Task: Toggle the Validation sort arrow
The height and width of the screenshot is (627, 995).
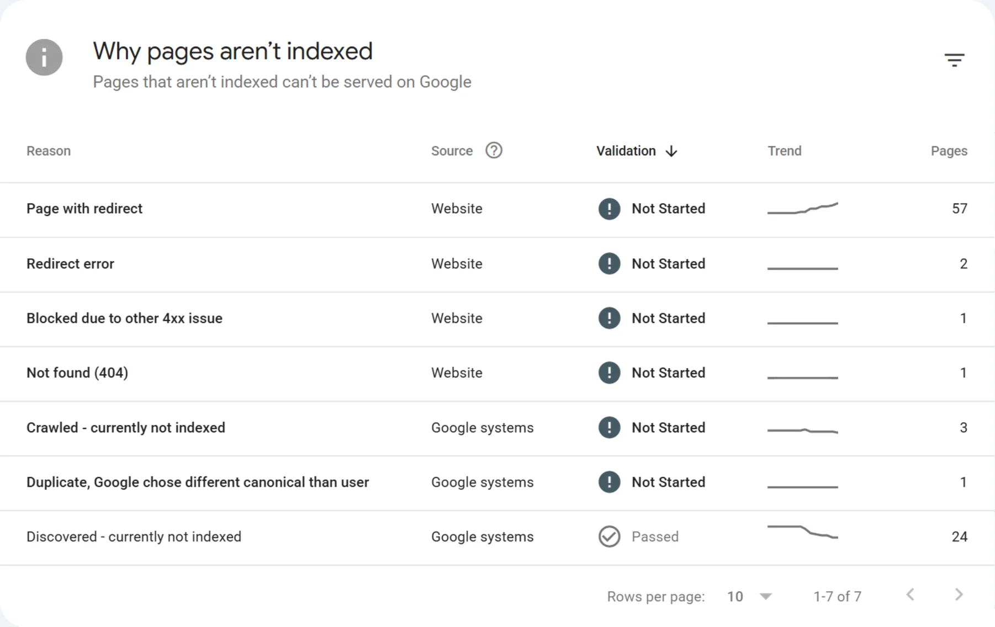Action: pos(671,151)
